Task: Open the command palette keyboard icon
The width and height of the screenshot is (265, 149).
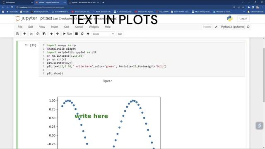Action: [x=120, y=34]
